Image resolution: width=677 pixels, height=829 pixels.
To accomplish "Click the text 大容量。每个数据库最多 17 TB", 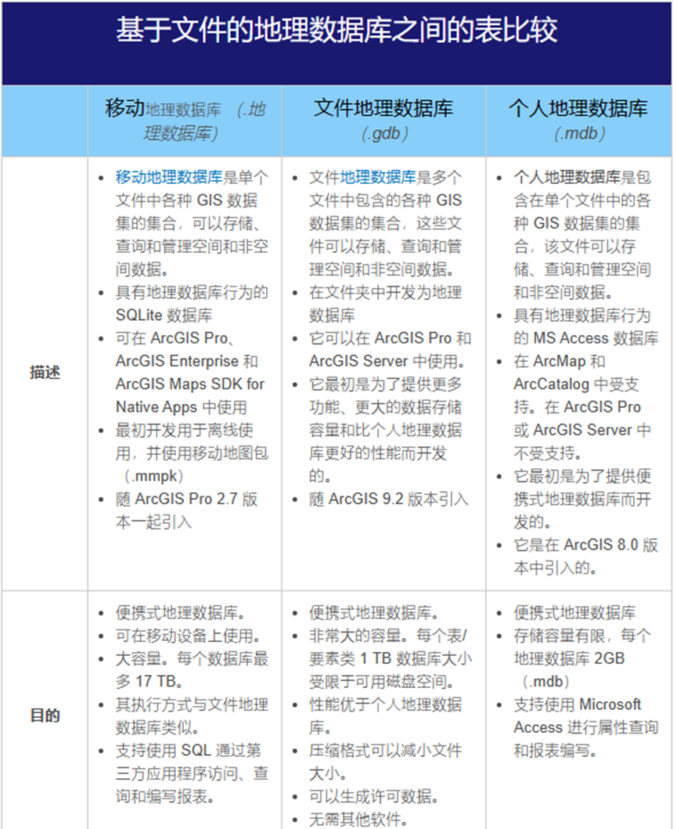I will pos(192,670).
